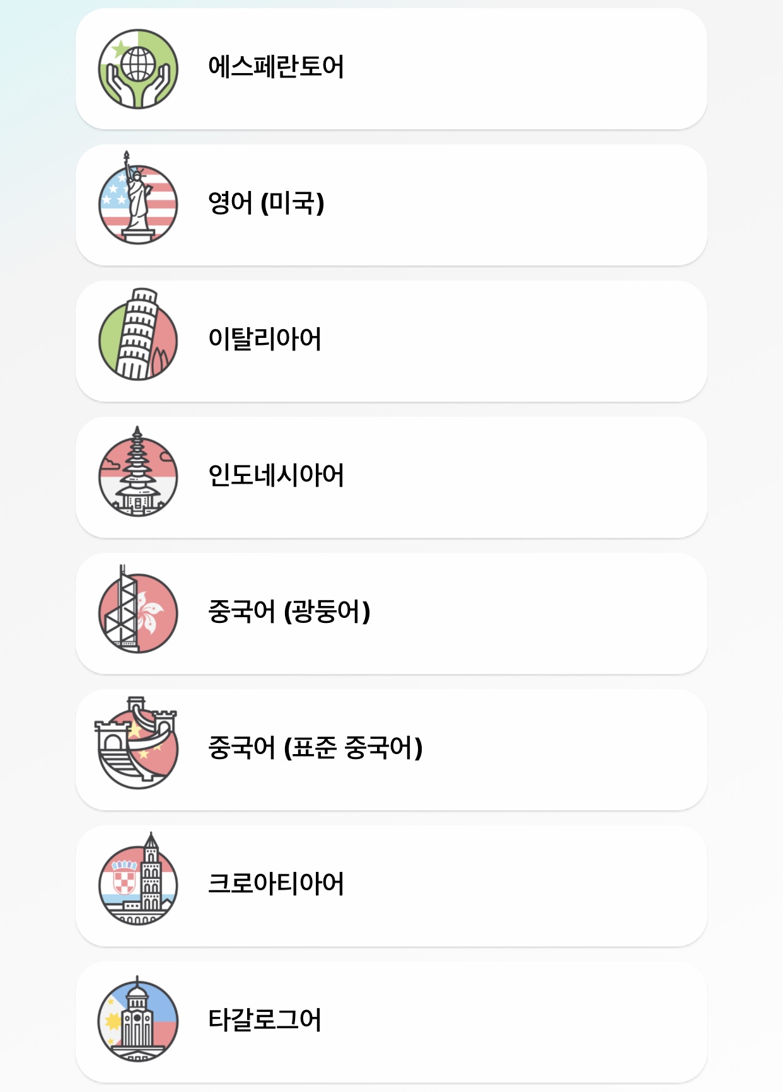Screen dimensions: 783x1092
Task: Tap the Indonesian pagoda temple icon
Action: pyautogui.click(x=138, y=471)
